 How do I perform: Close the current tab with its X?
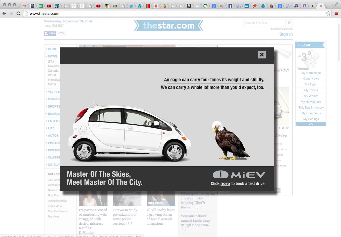[321, 6]
